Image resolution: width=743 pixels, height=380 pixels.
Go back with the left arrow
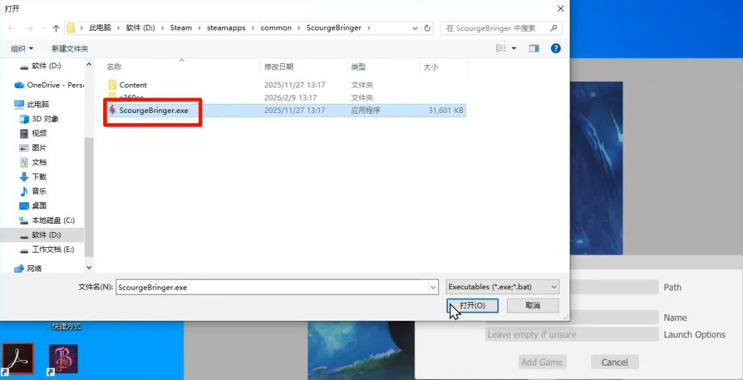pos(12,28)
